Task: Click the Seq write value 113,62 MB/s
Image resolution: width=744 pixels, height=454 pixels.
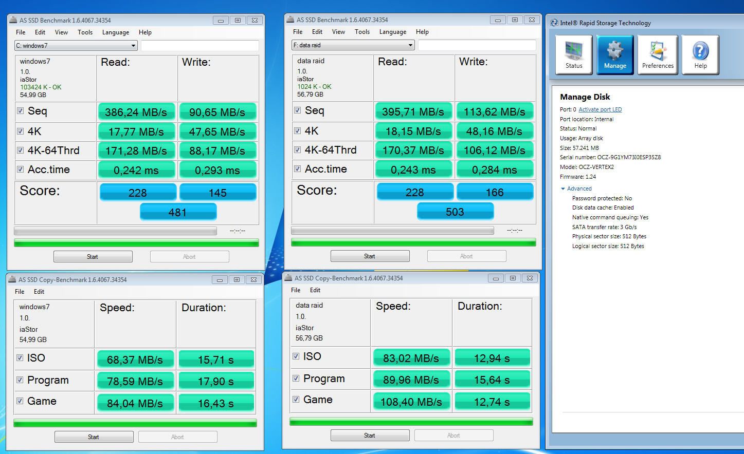Action: (495, 111)
